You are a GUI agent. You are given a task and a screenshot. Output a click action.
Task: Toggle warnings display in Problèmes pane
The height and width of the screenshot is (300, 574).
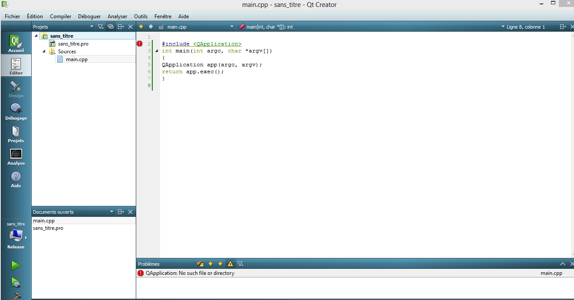[x=230, y=264]
